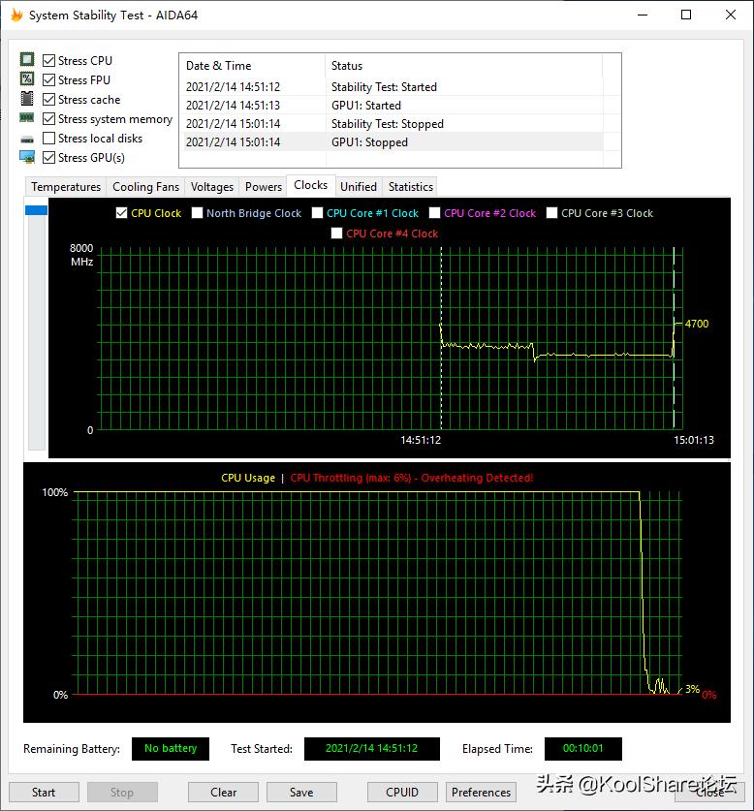This screenshot has width=754, height=811.
Task: Open the CPUID panel
Action: tap(402, 793)
